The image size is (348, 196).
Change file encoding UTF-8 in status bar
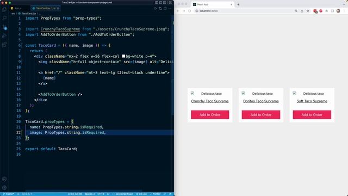point(101,194)
